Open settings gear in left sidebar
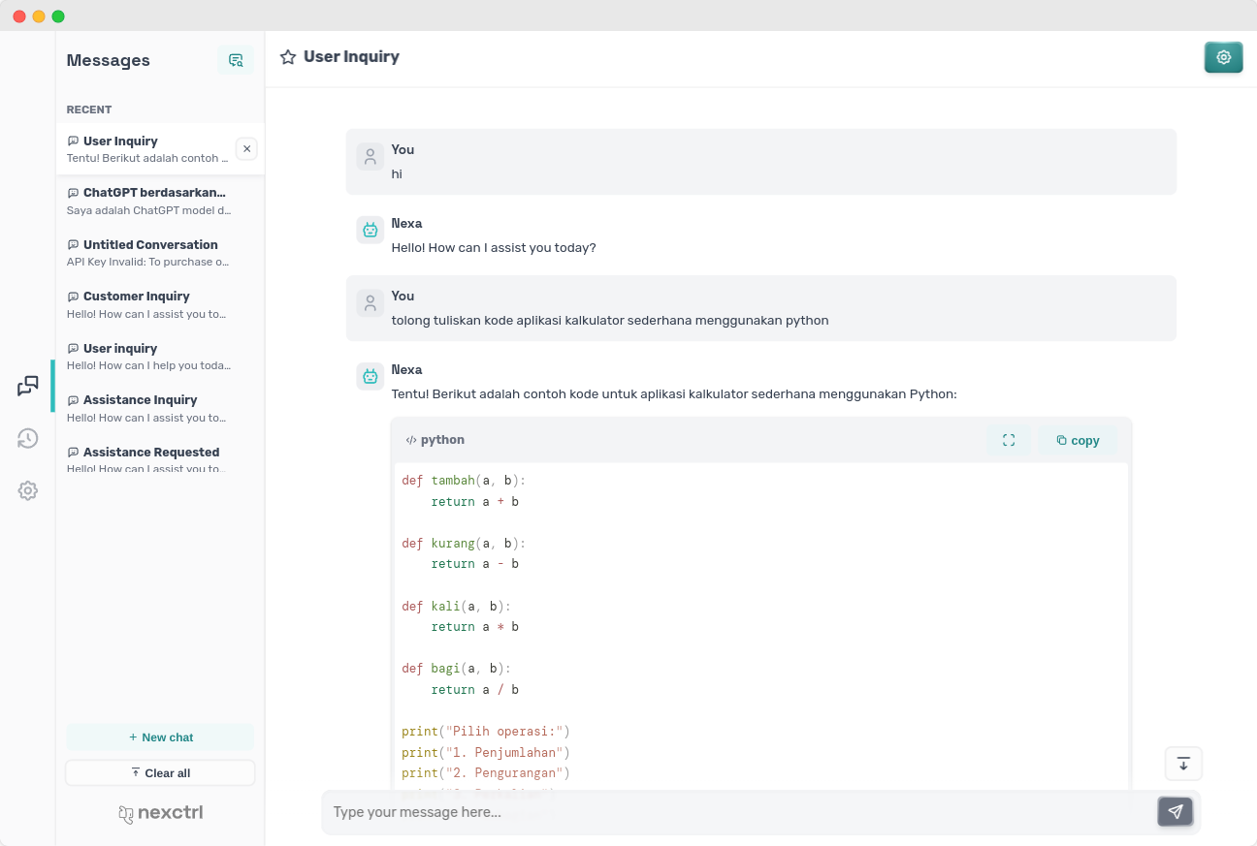 pos(28,490)
